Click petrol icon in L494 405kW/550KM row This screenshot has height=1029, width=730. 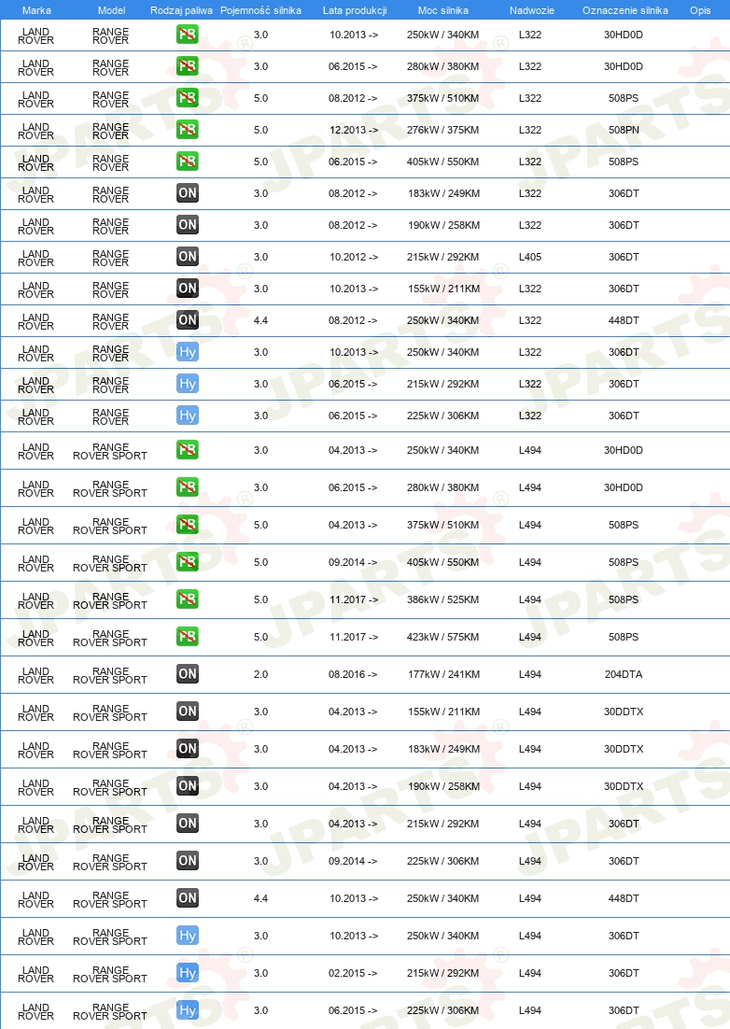click(x=188, y=562)
